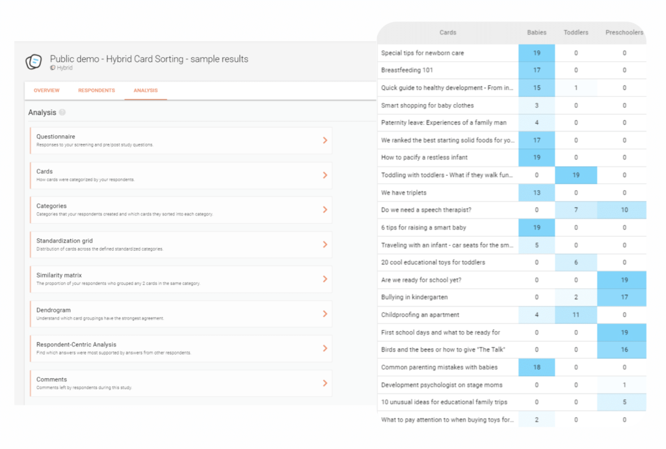The height and width of the screenshot is (449, 666).
Task: Open the Respondents tab
Action: pyautogui.click(x=96, y=90)
